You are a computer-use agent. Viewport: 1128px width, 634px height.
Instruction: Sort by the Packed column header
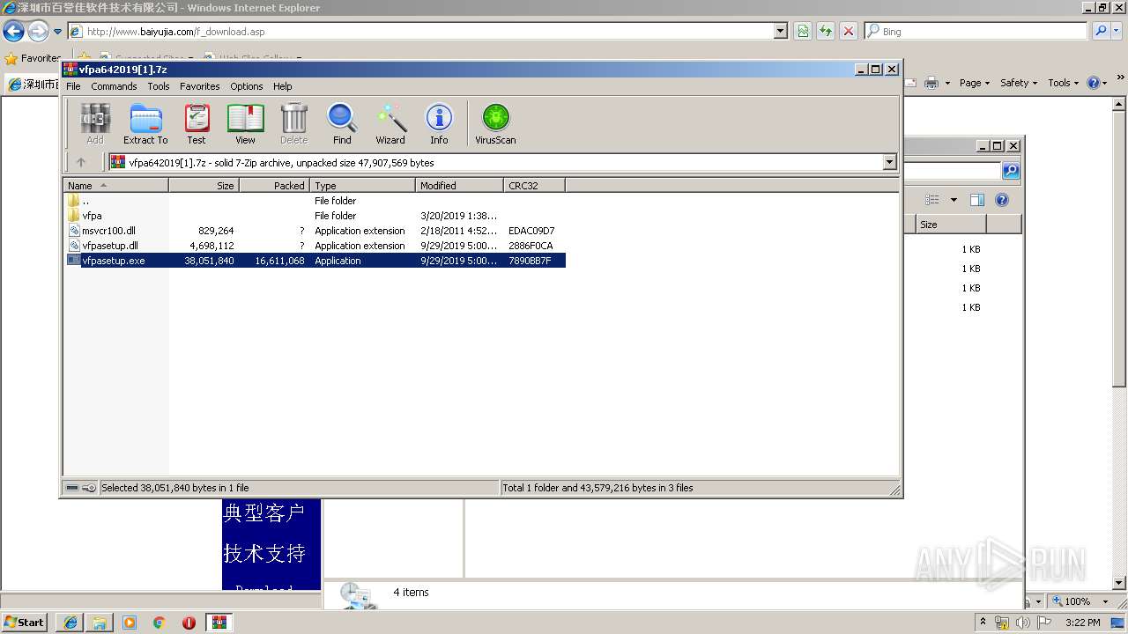(x=274, y=186)
